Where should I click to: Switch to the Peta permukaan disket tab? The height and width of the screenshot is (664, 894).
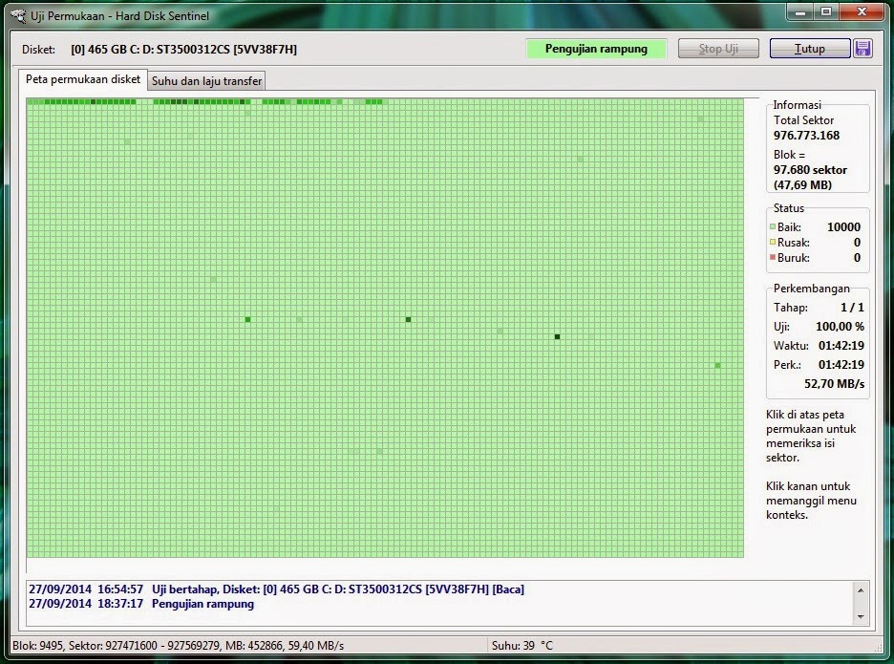tap(83, 79)
